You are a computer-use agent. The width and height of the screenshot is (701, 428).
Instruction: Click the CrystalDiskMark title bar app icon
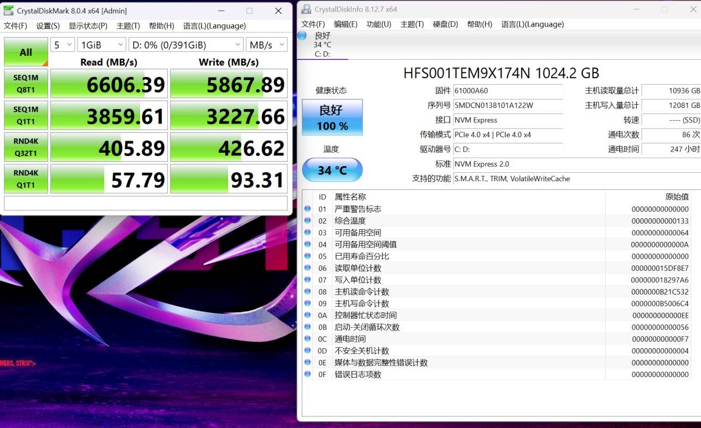click(x=8, y=11)
